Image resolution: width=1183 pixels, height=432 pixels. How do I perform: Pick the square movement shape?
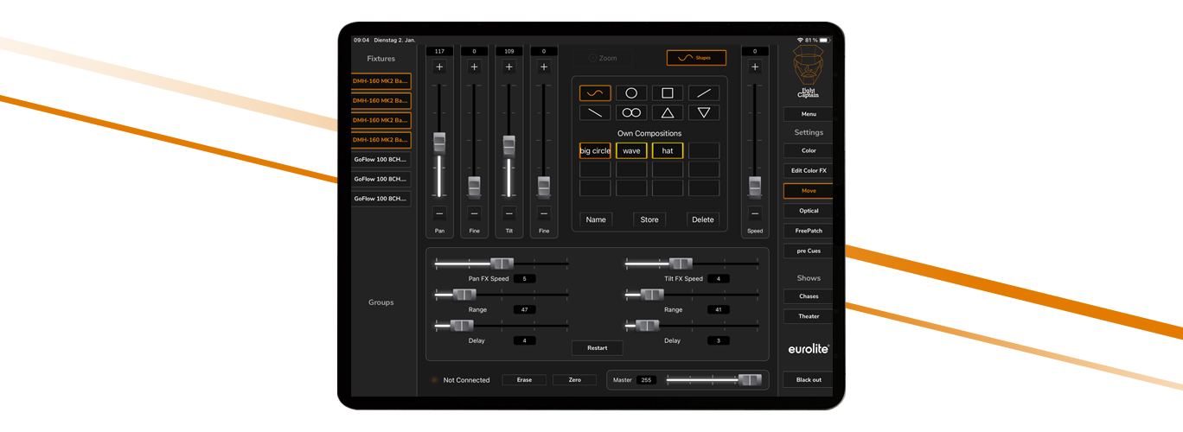[668, 93]
